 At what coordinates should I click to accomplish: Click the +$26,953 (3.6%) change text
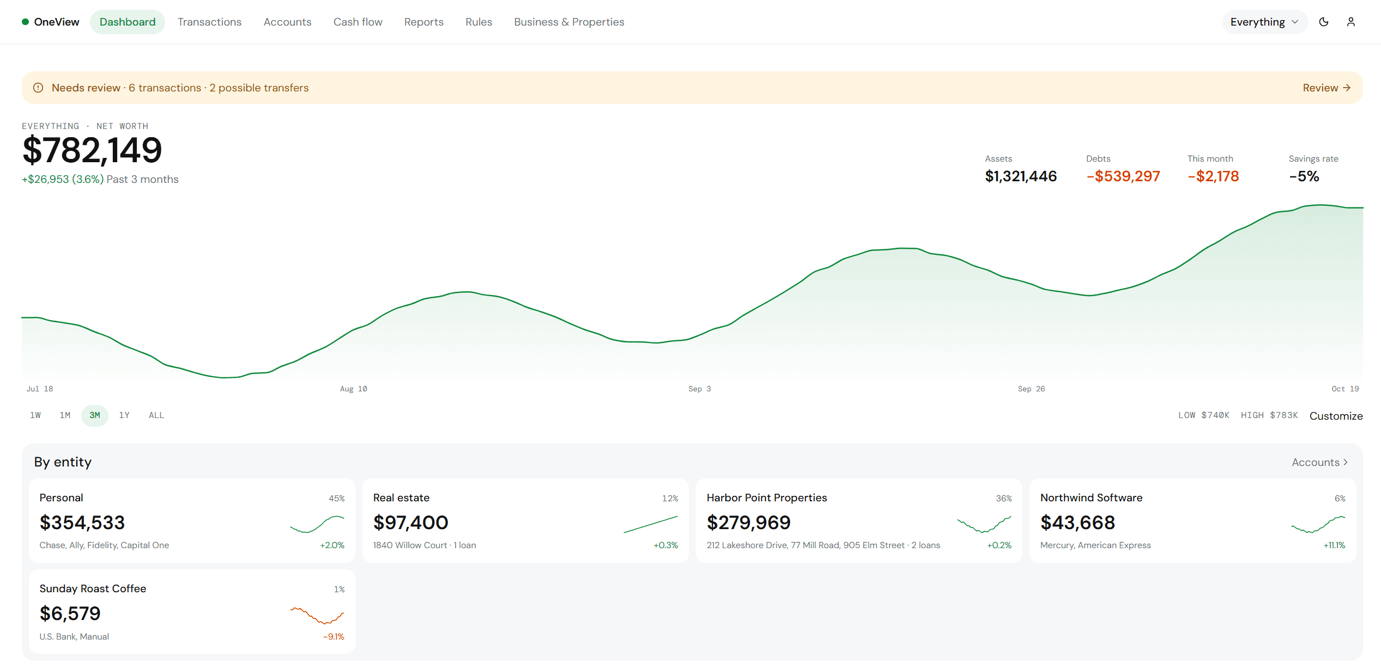[63, 179]
